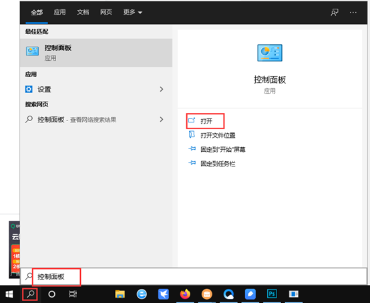
Task: Open the orange round app on taskbar
Action: pos(207,294)
